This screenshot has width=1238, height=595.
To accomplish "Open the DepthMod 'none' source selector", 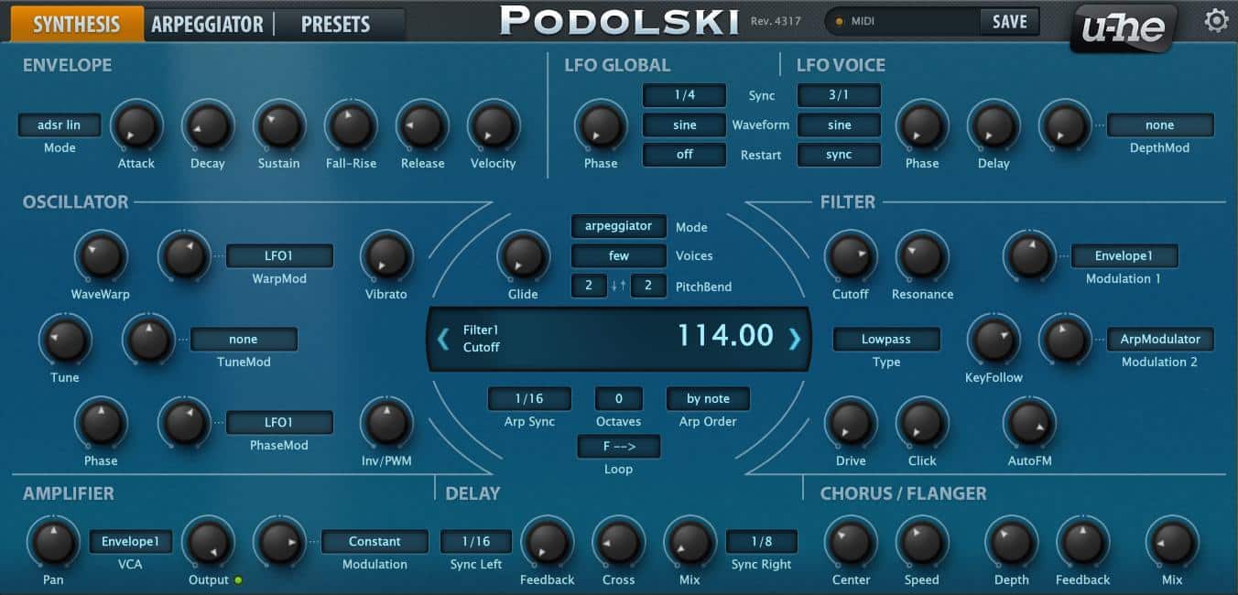I will (1160, 125).
